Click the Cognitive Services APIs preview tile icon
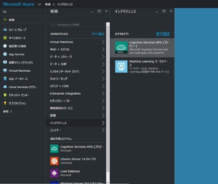 pyautogui.click(x=121, y=48)
